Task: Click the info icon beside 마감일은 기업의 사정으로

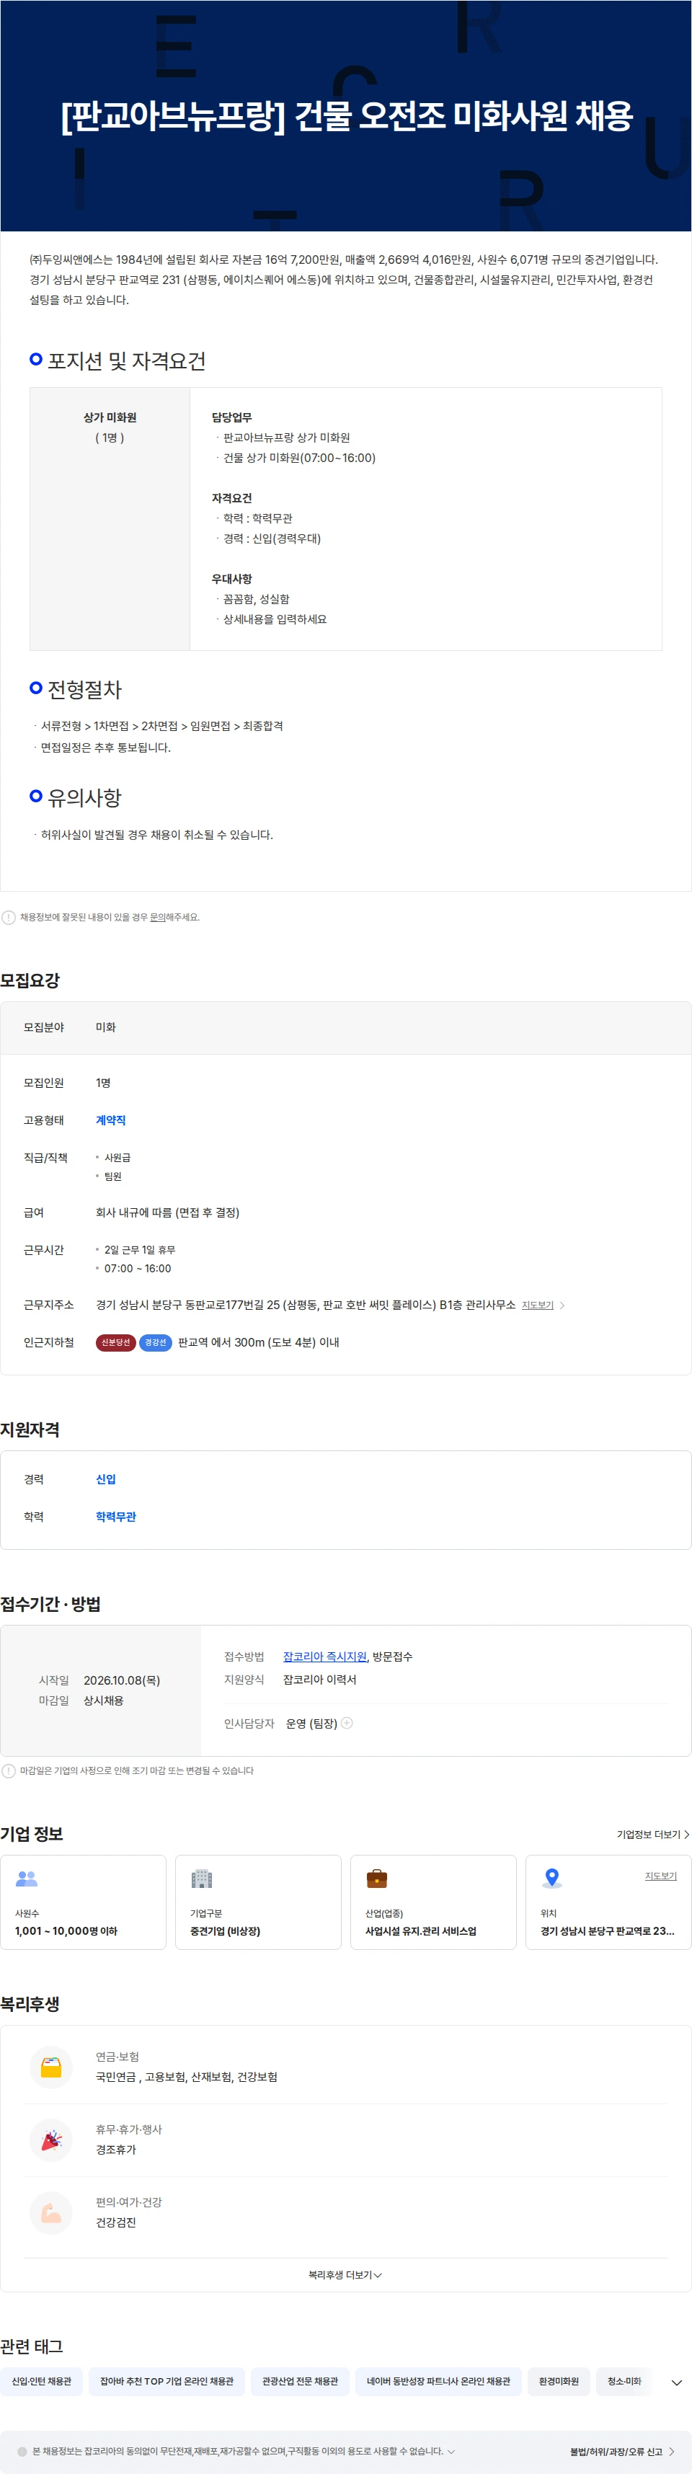Action: [x=9, y=1771]
